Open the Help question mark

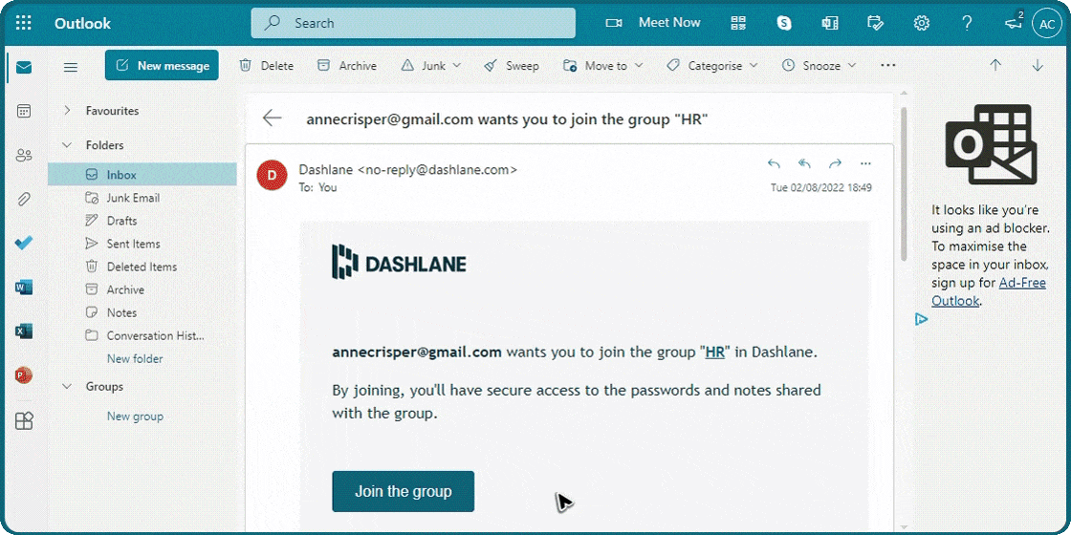click(x=967, y=23)
